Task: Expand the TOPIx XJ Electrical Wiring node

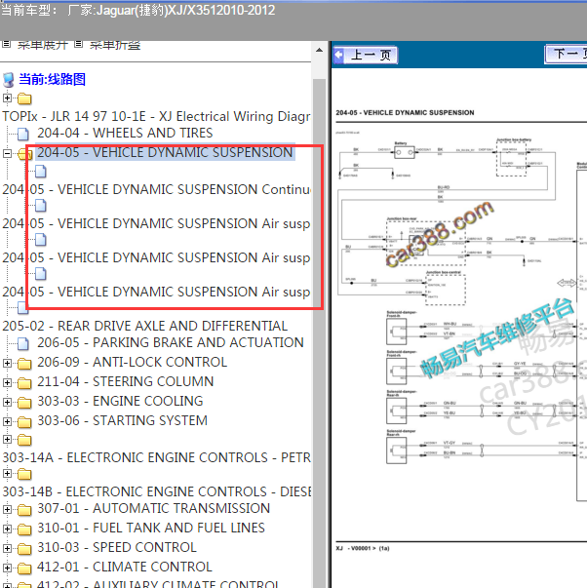Action: click(7, 98)
